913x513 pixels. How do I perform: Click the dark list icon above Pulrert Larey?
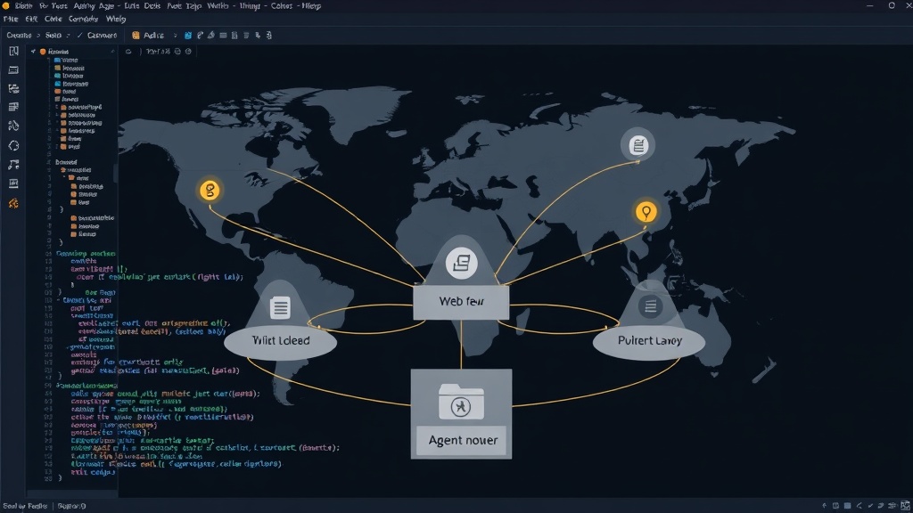click(x=650, y=305)
